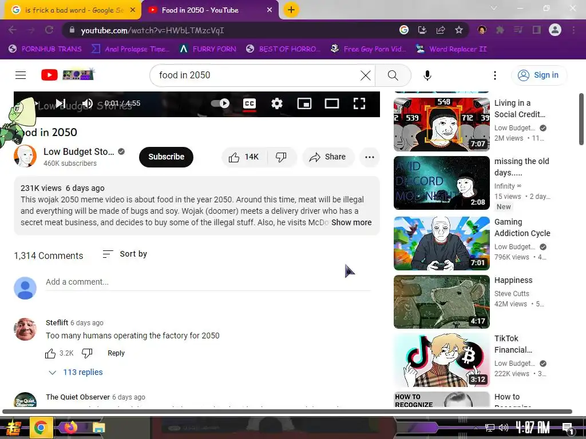Dislike Steflift's comment

87,353
